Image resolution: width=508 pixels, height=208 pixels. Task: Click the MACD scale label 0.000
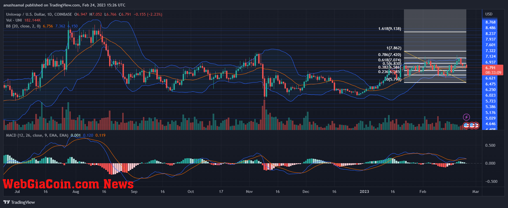click(x=490, y=163)
